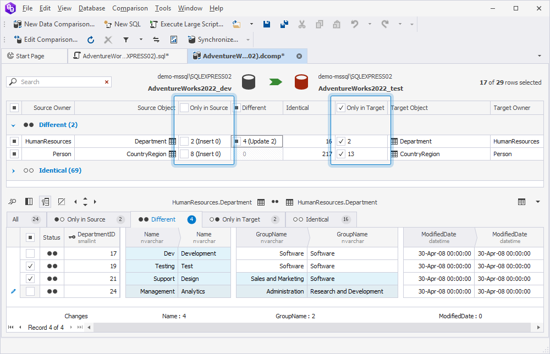550x354 pixels.
Task: Click the filter funnel icon in toolbar
Action: (125, 40)
